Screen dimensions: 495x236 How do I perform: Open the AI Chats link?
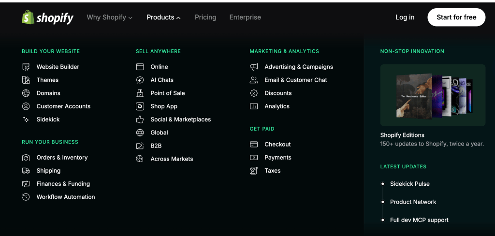point(162,80)
